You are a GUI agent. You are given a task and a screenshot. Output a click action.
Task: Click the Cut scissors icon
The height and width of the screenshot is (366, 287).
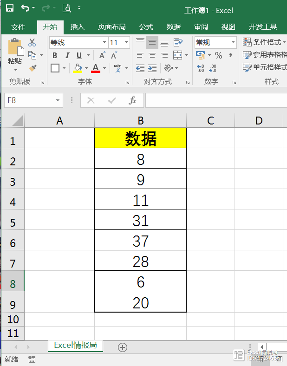pos(32,42)
